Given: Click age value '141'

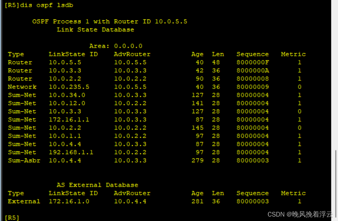Looking at the screenshot, I should (198, 104).
